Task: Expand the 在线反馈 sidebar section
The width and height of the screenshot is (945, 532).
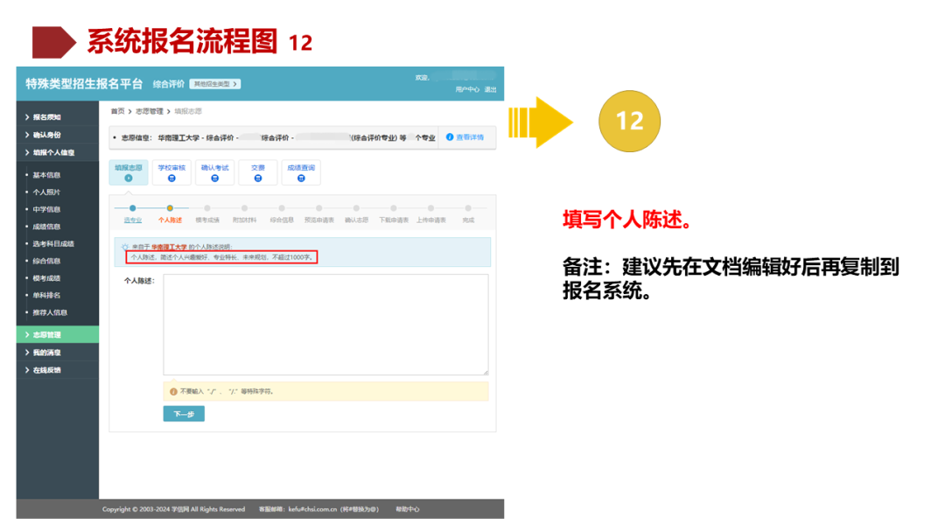Action: [x=57, y=370]
